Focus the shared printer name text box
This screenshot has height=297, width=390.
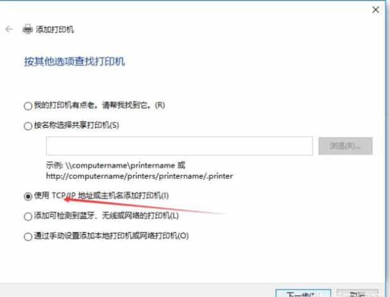(x=179, y=146)
